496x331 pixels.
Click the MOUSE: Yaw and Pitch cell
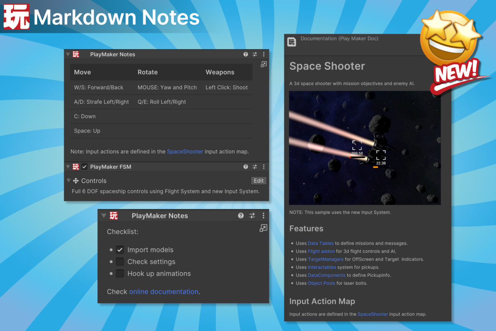167,87
